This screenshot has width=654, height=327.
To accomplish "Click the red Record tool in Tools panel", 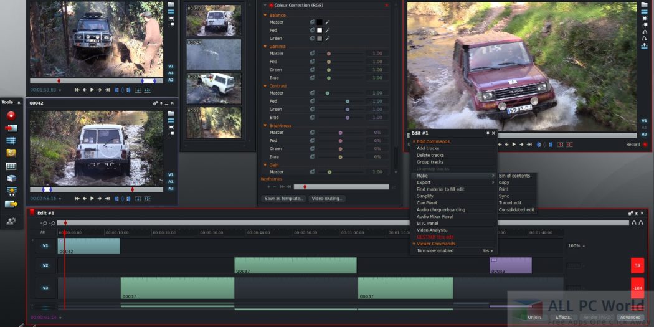I will [11, 115].
